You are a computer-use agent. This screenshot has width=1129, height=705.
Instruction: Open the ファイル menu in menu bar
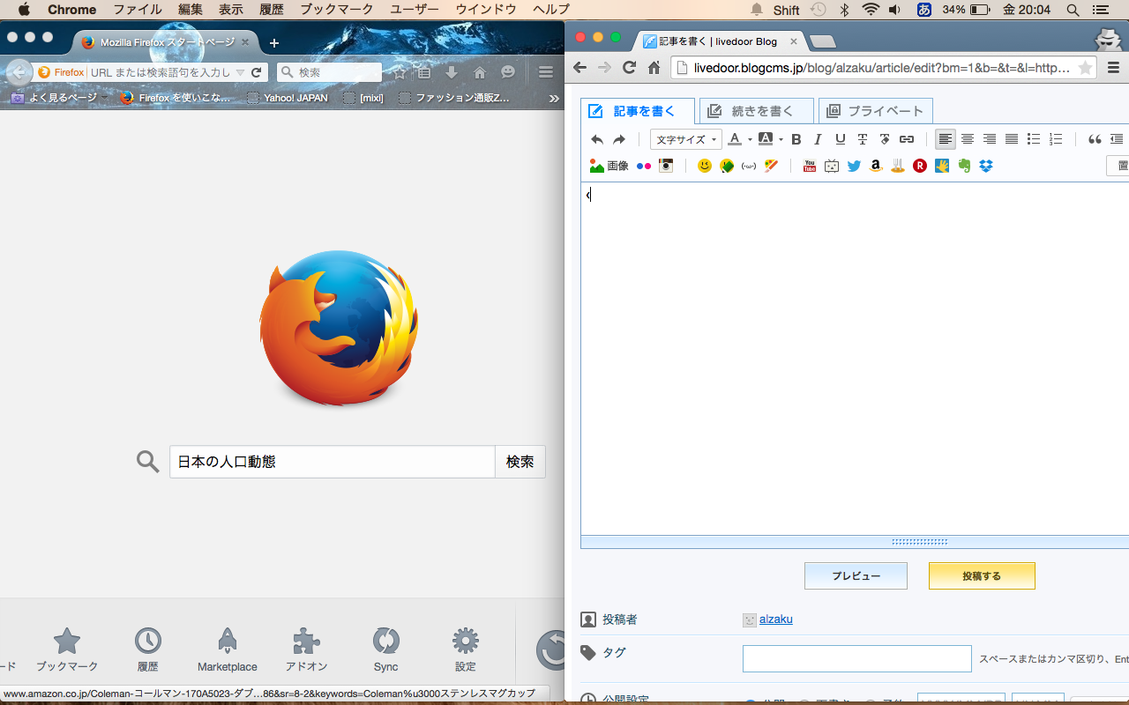pos(138,10)
